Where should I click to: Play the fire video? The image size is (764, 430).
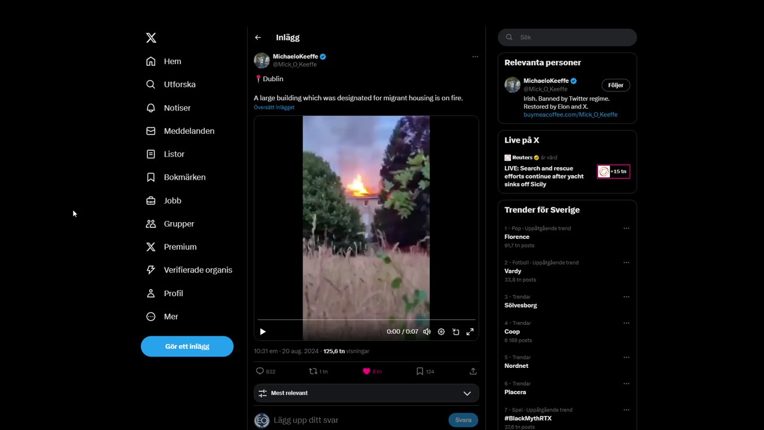263,331
